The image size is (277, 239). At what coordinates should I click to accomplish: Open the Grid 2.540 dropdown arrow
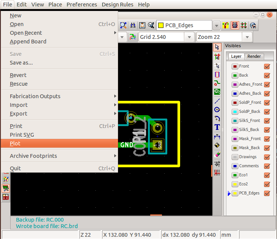[x=189, y=37]
